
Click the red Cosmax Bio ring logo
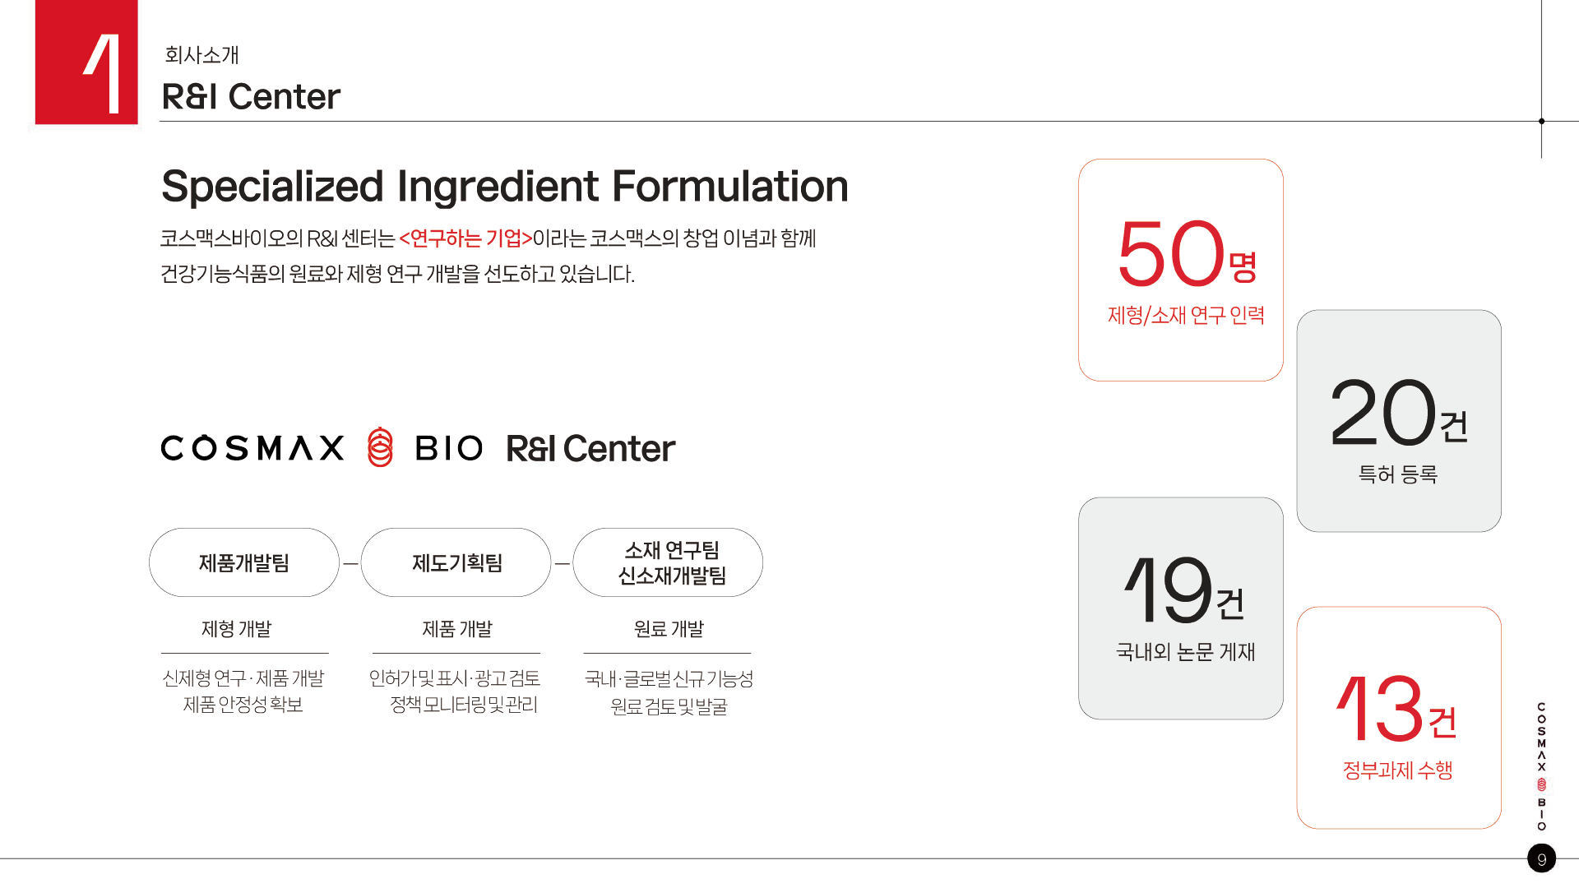point(380,447)
